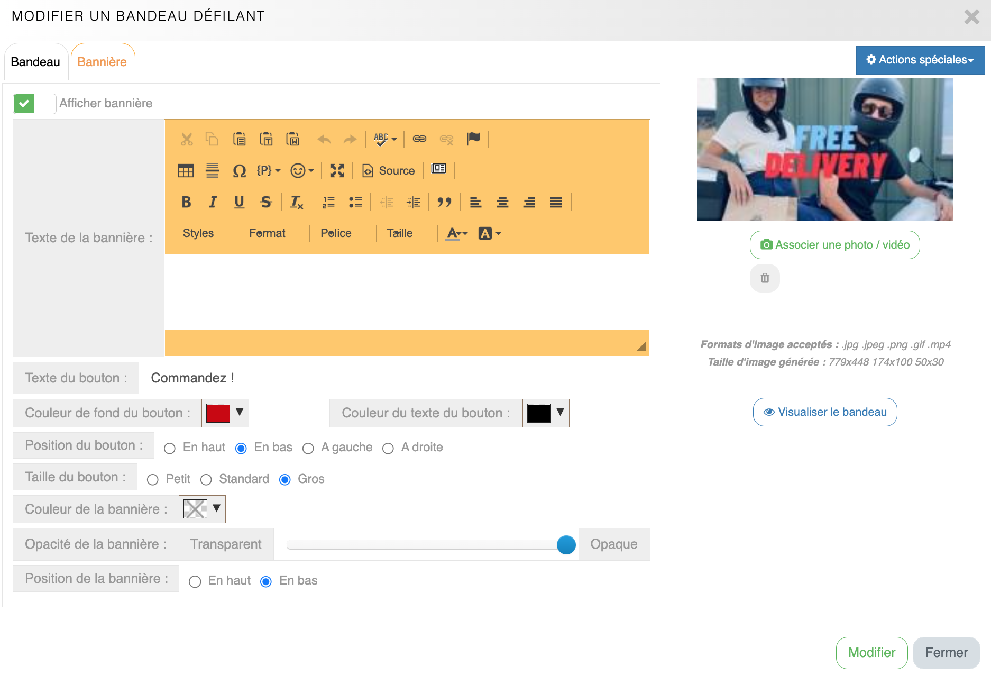The width and height of the screenshot is (991, 675).
Task: Delete the associated photo with trash icon
Action: point(765,278)
